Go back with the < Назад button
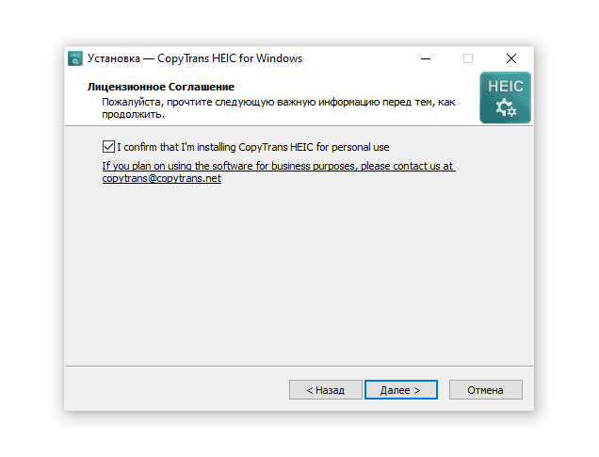Image resolution: width=599 pixels, height=457 pixels. coord(326,390)
